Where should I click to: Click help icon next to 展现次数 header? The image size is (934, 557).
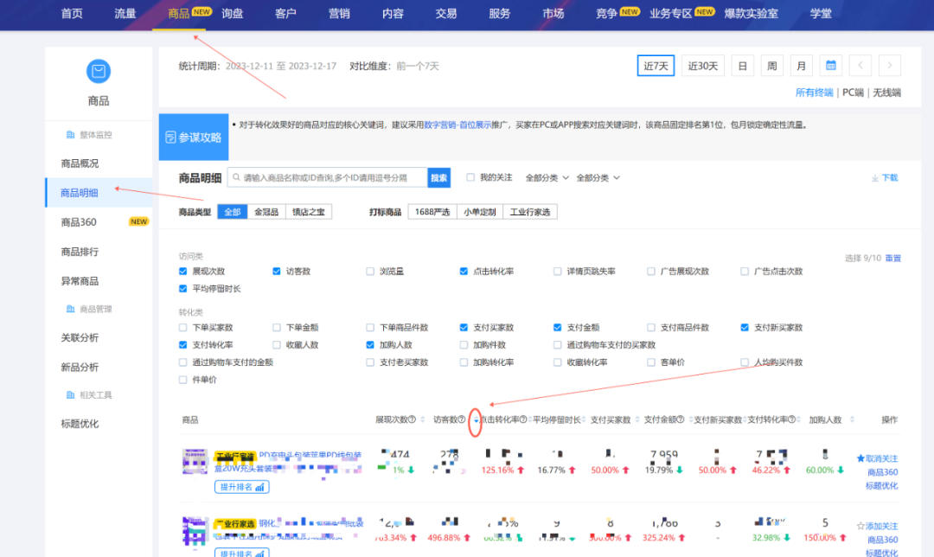(x=412, y=420)
